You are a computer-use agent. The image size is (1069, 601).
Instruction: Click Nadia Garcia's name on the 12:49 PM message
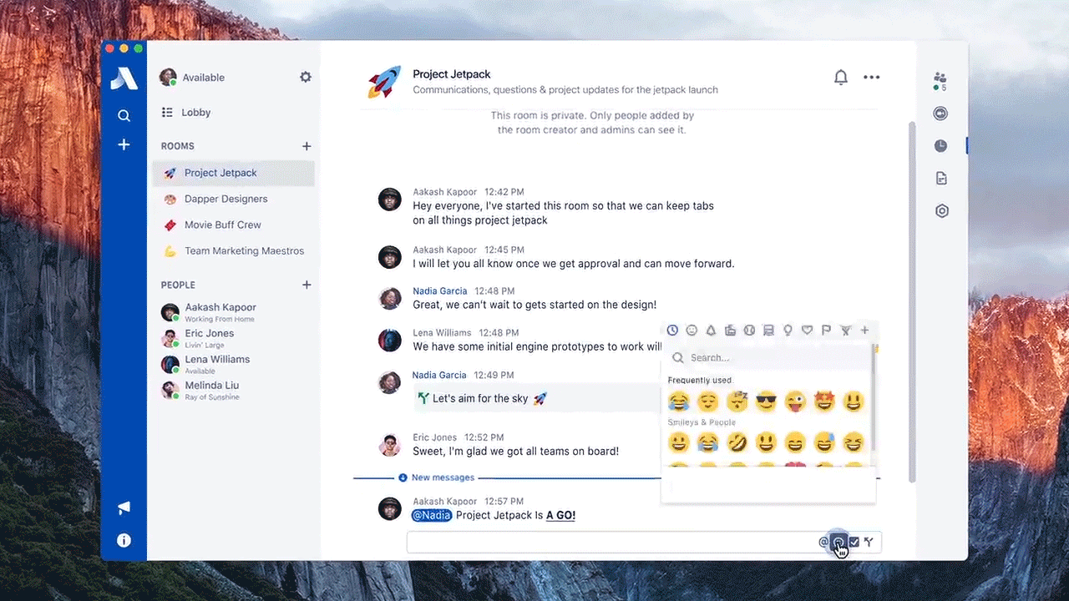point(439,375)
